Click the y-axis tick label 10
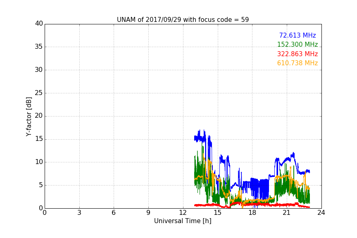 [39, 162]
